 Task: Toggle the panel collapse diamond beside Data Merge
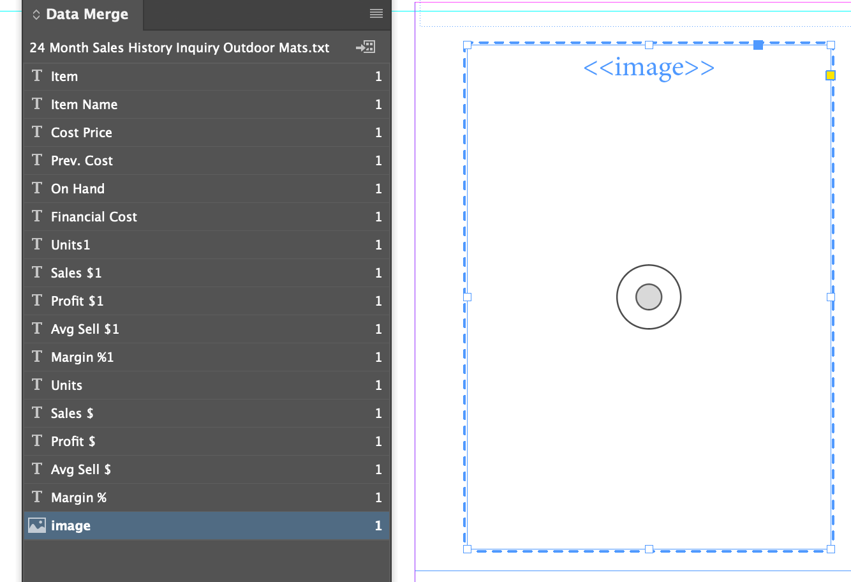36,13
